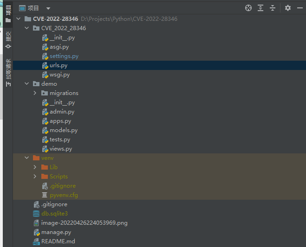Click the Python icon of apps.py
The image size is (306, 247).
click(x=45, y=121)
